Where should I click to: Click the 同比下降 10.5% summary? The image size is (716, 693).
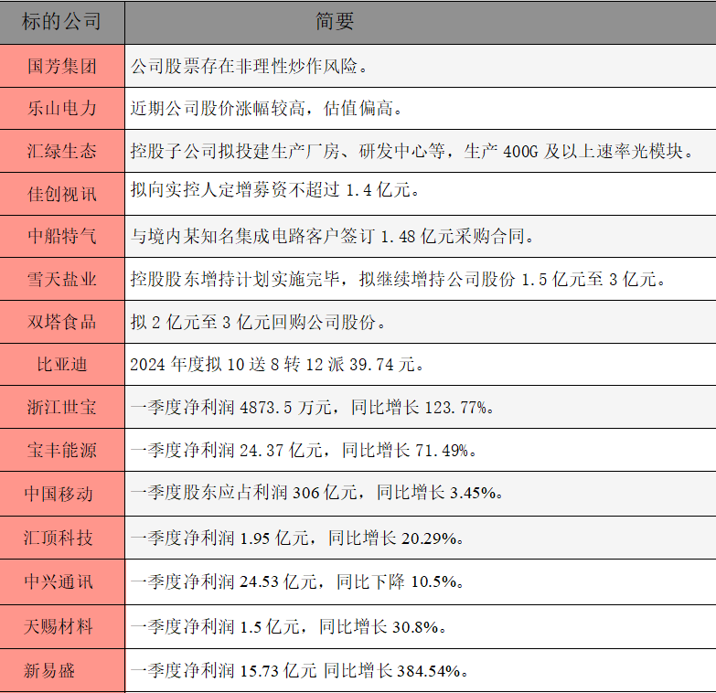297,581
